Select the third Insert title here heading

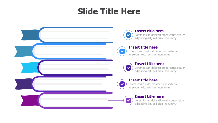coord(149,64)
